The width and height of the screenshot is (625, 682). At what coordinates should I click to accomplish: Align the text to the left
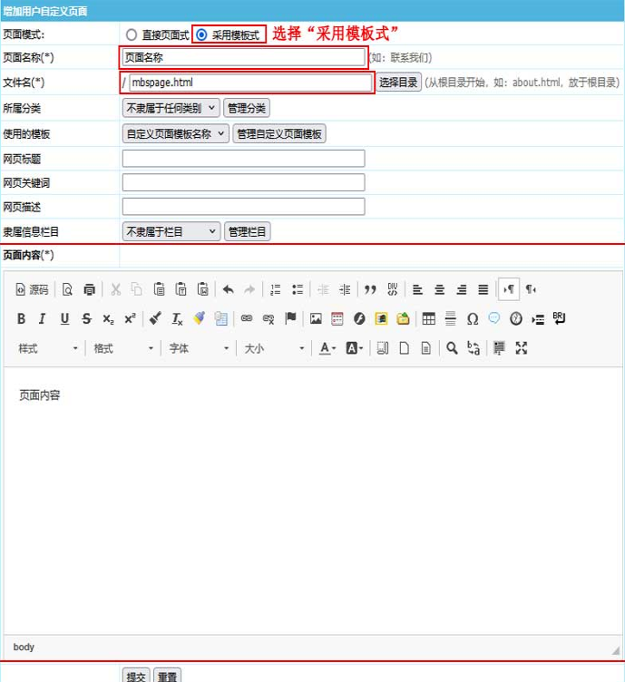[x=417, y=289]
